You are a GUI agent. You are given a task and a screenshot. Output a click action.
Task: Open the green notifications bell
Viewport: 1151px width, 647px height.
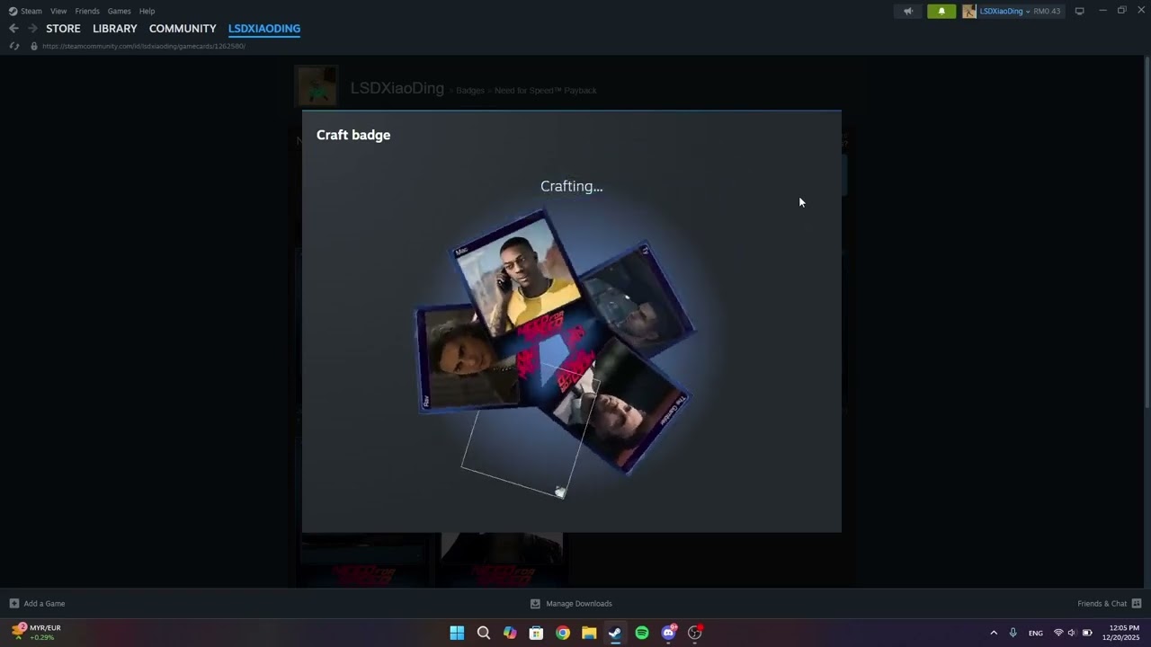click(x=941, y=11)
